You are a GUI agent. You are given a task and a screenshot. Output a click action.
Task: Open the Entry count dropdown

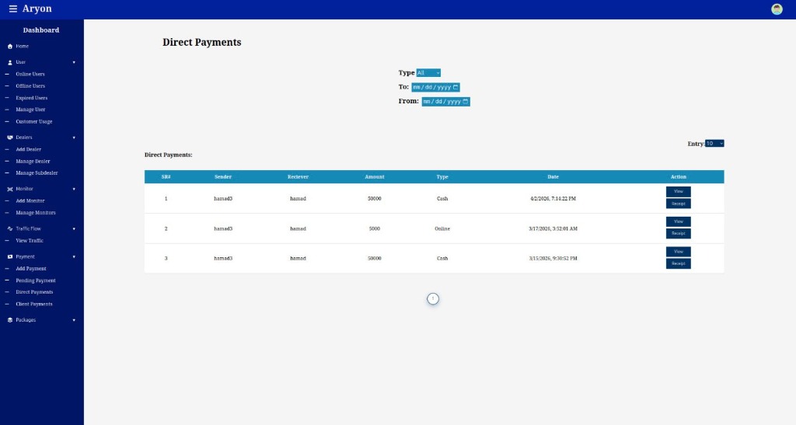click(714, 144)
